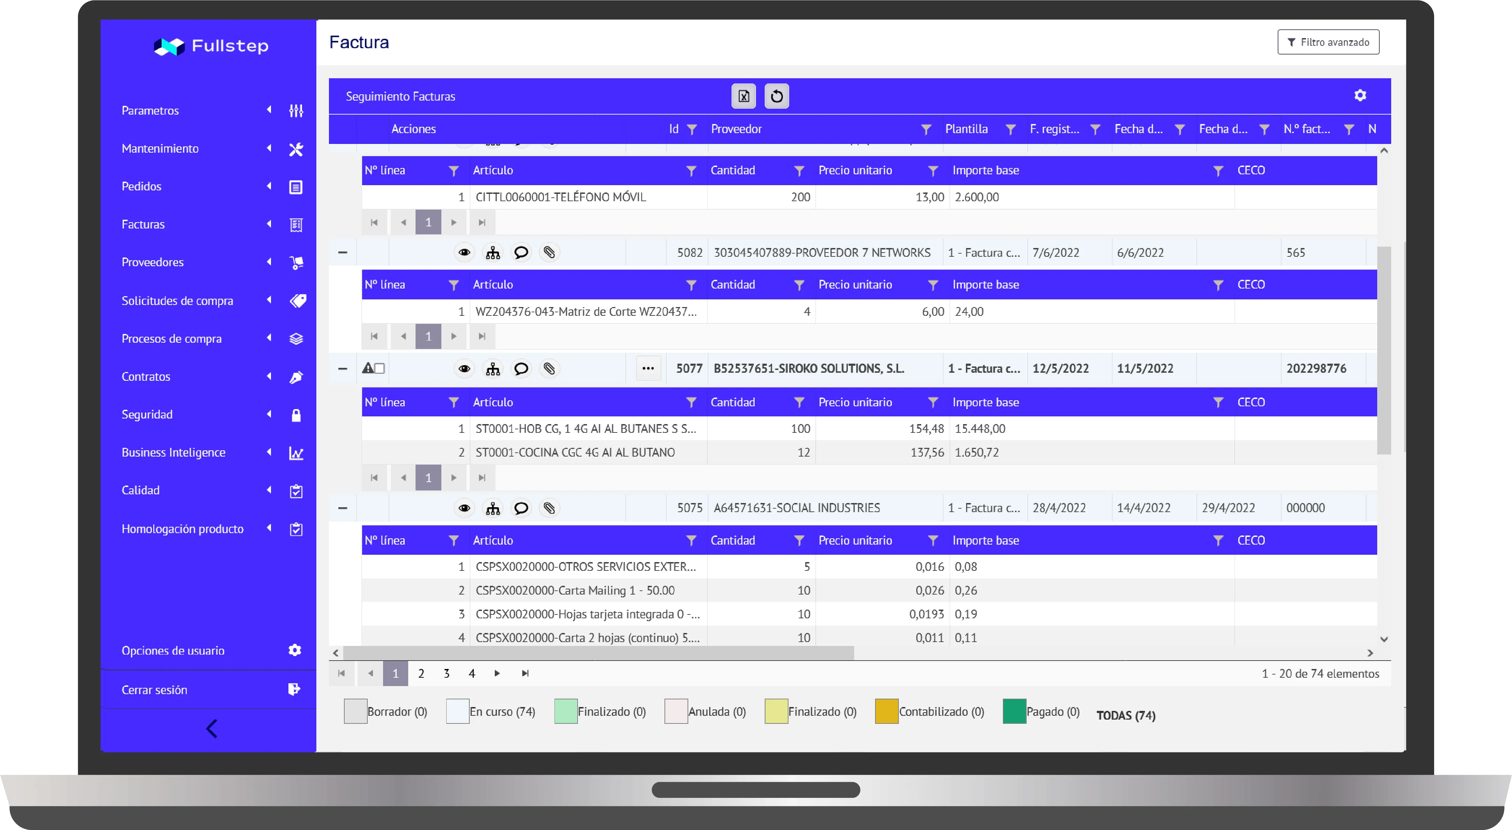Viewport: 1512px width, 830px height.
Task: View invoice 5082 with eye icon
Action: 464,253
